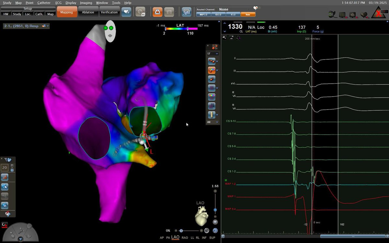This screenshot has height=243, width=389.
Task: Click the heart signal status icon
Action: (x=364, y=15)
